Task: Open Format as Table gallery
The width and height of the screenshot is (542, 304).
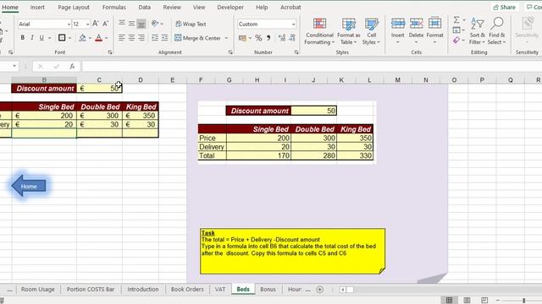Action: [x=348, y=31]
